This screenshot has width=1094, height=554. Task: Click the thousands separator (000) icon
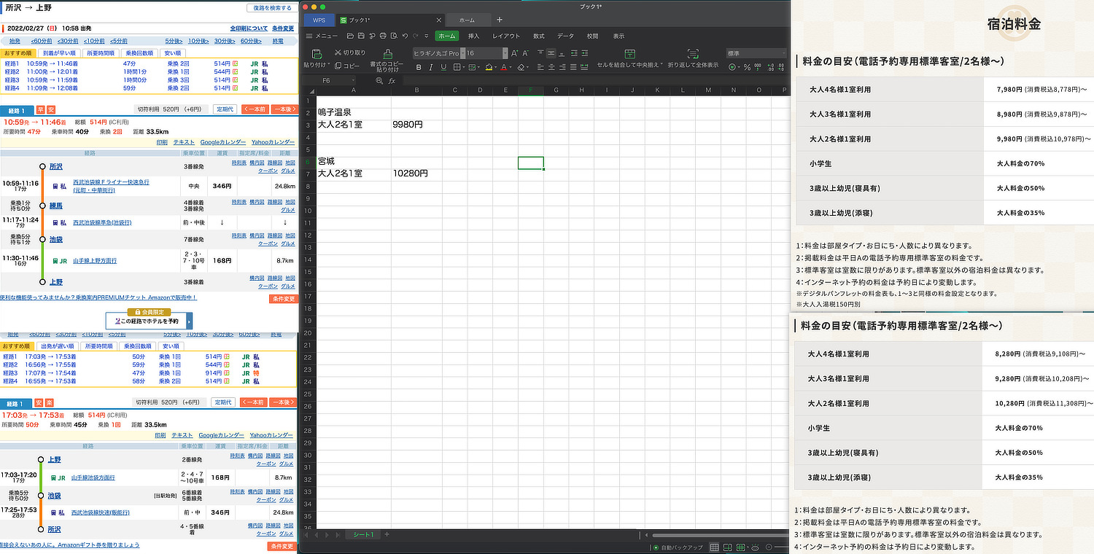[758, 67]
